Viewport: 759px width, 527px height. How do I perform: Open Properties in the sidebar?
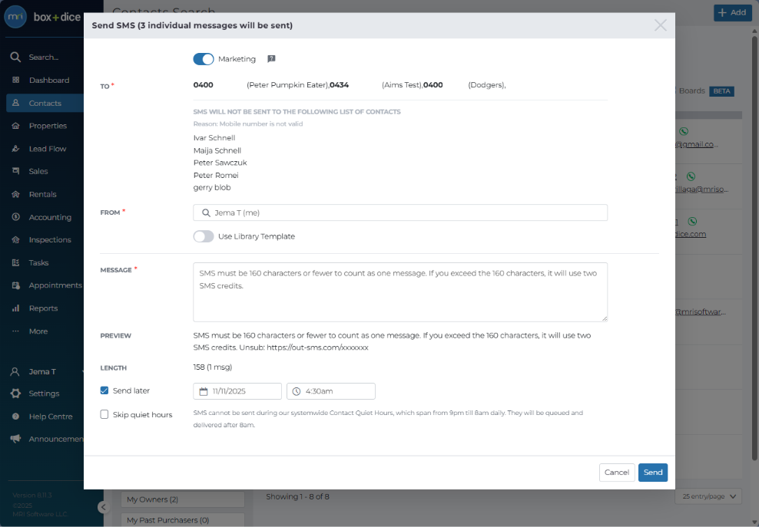48,126
